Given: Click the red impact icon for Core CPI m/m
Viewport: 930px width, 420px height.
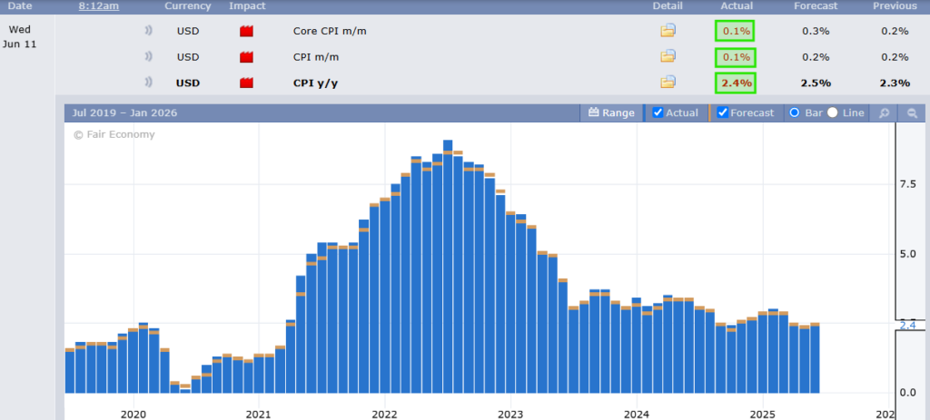Looking at the screenshot, I should [x=246, y=31].
